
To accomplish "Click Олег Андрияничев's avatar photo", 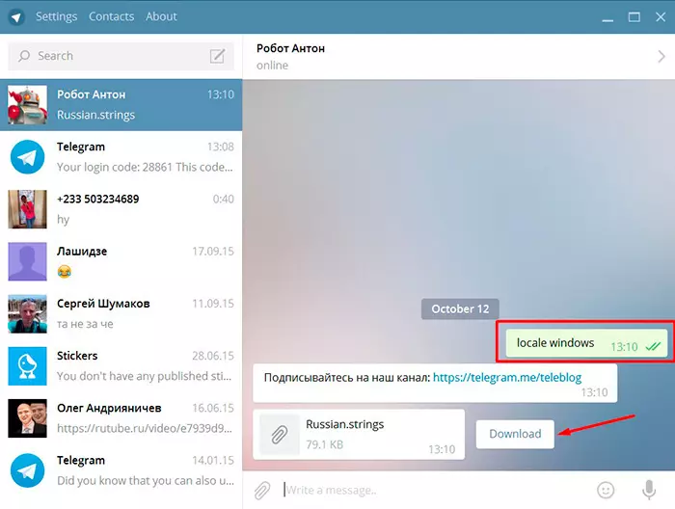I will tap(28, 418).
